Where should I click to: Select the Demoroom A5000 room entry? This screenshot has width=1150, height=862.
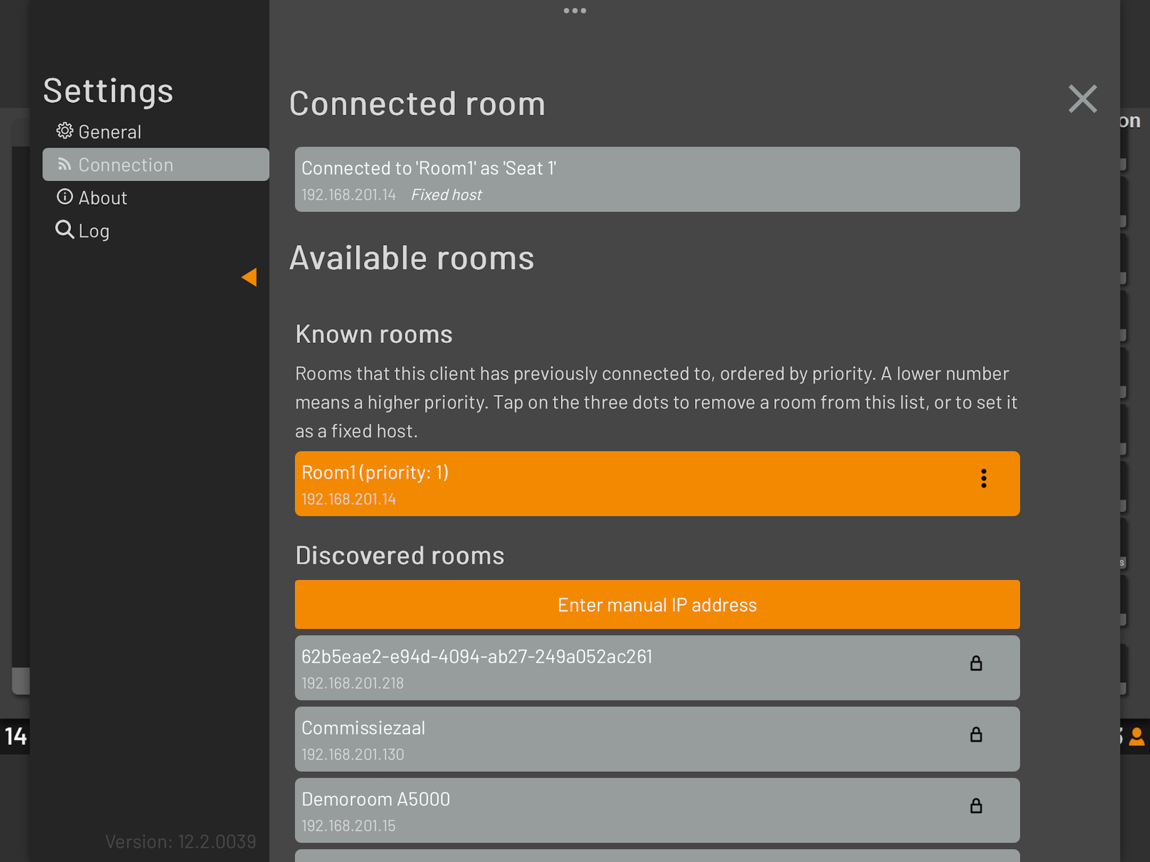657,811
